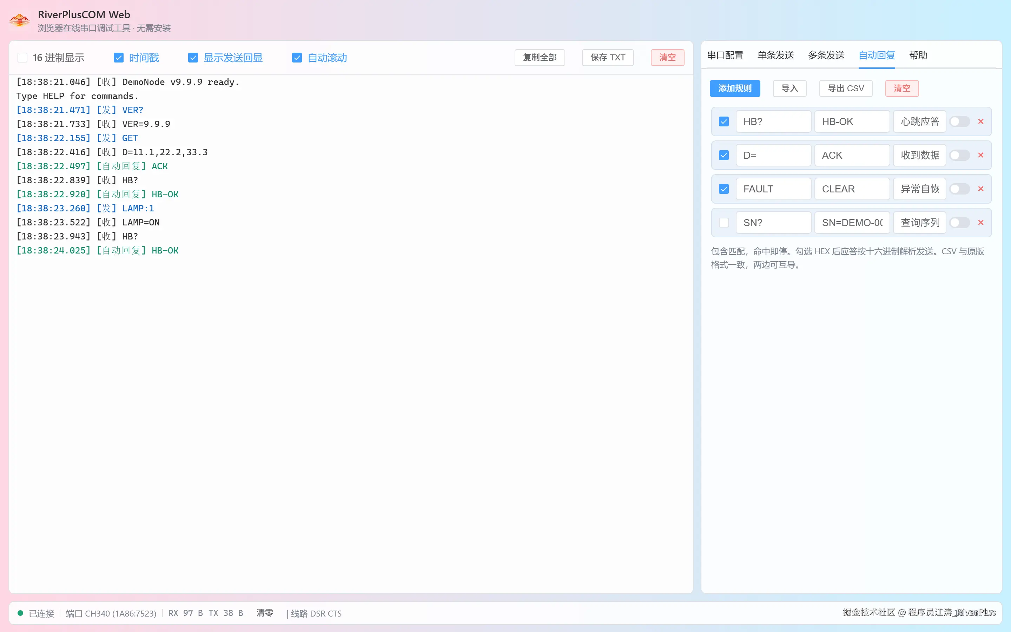Uncheck the HB? rule enable checkbox
1011x632 pixels.
(724, 121)
